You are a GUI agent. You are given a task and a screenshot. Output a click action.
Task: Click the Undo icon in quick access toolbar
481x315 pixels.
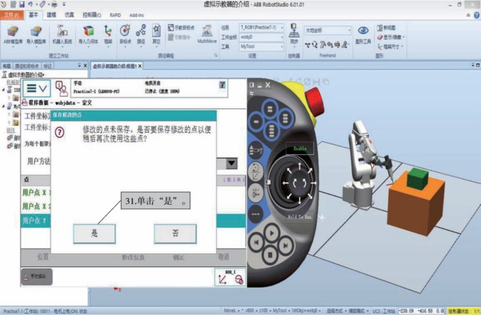(x=30, y=5)
